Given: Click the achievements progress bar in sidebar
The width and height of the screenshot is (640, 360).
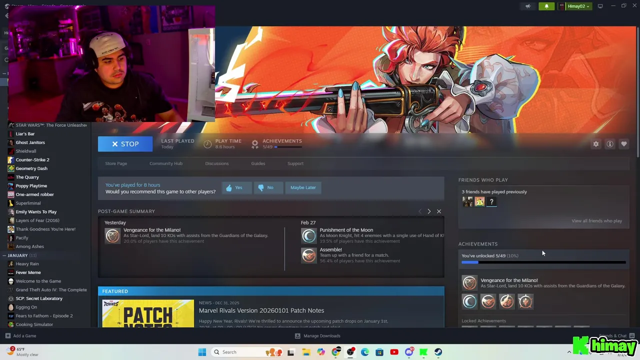Looking at the screenshot, I should pyautogui.click(x=543, y=262).
